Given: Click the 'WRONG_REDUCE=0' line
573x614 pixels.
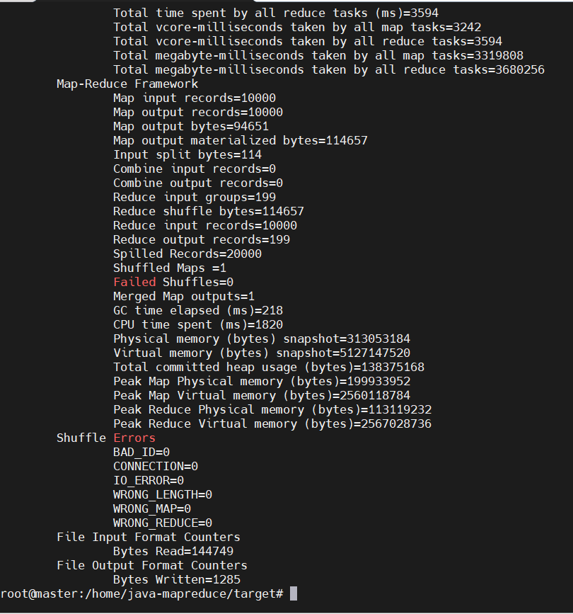Looking at the screenshot, I should point(163,523).
